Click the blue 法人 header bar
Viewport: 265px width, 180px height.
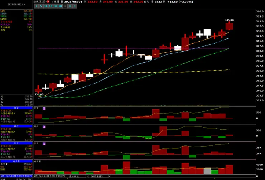16,143
